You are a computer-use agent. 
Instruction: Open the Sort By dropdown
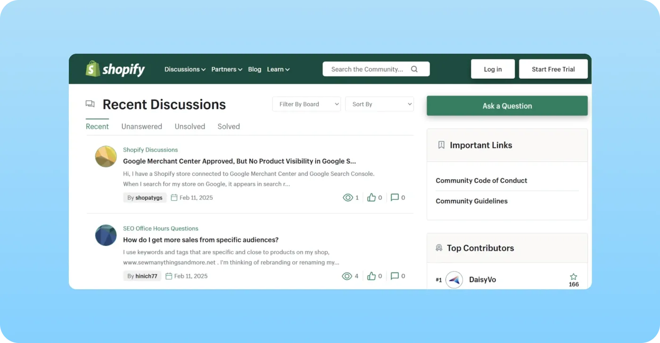point(379,104)
